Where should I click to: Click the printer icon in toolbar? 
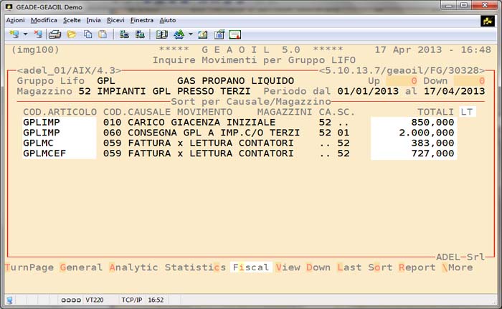pos(55,34)
